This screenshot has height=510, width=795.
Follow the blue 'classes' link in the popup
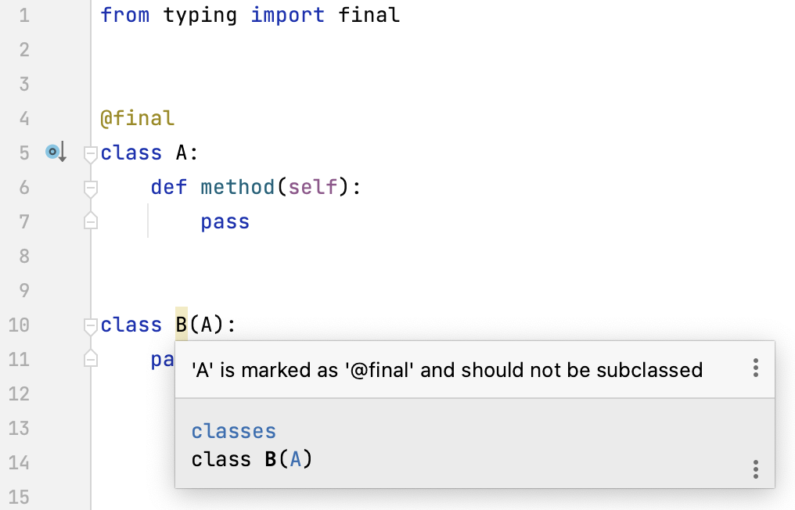(233, 430)
